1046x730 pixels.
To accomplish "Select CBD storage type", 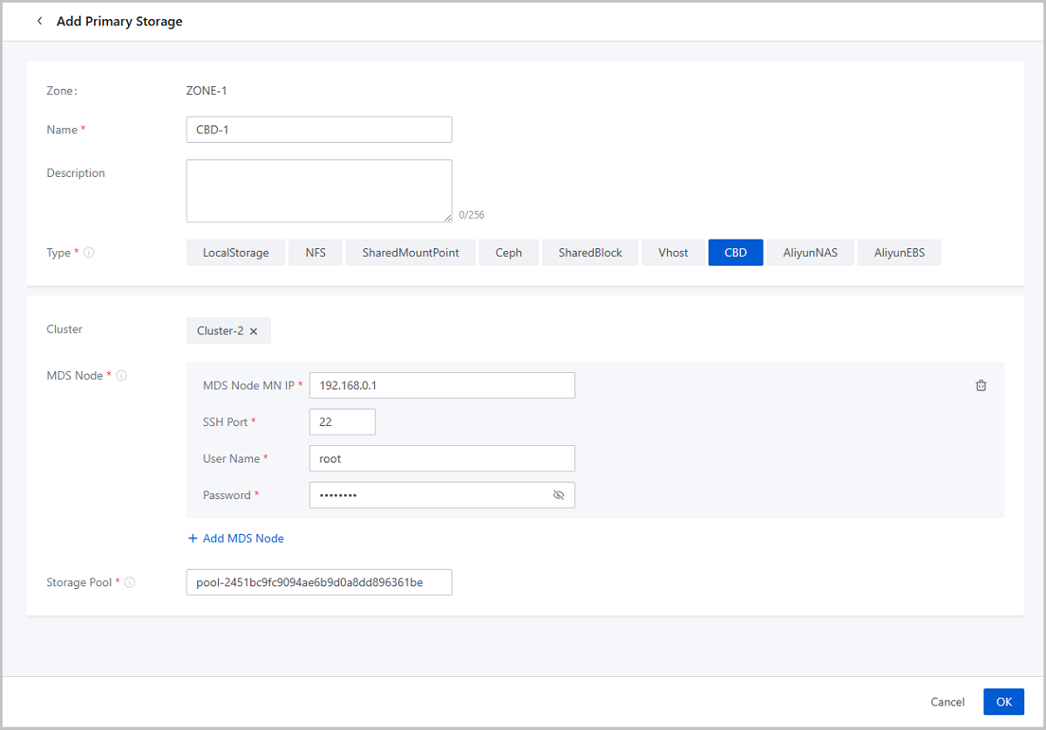I will coord(736,253).
